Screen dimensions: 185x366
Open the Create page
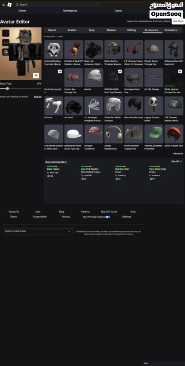[118, 11]
